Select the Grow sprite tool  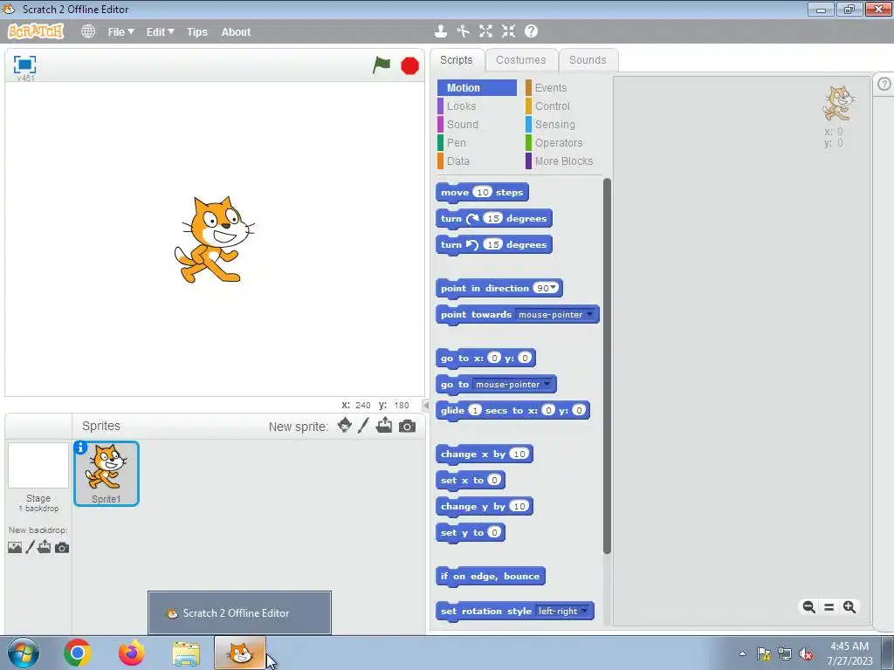485,31
